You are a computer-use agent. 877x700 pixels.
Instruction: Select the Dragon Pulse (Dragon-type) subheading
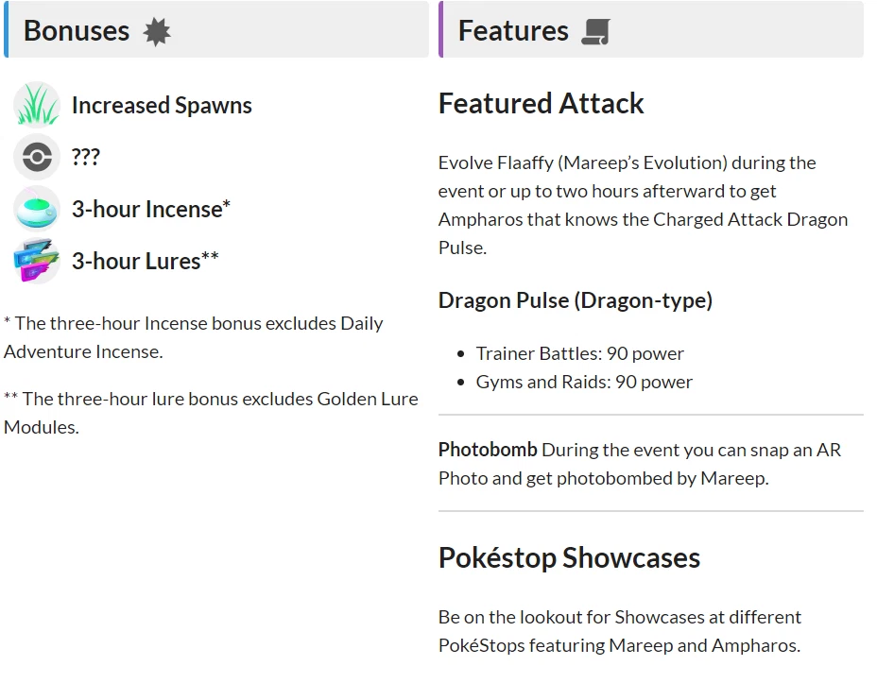576,300
